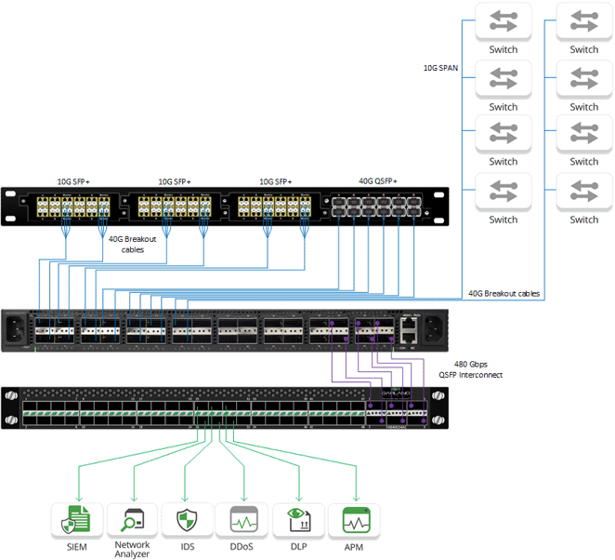Click the first 10G SFP+ module label
The height and width of the screenshot is (560, 615).
(x=73, y=181)
